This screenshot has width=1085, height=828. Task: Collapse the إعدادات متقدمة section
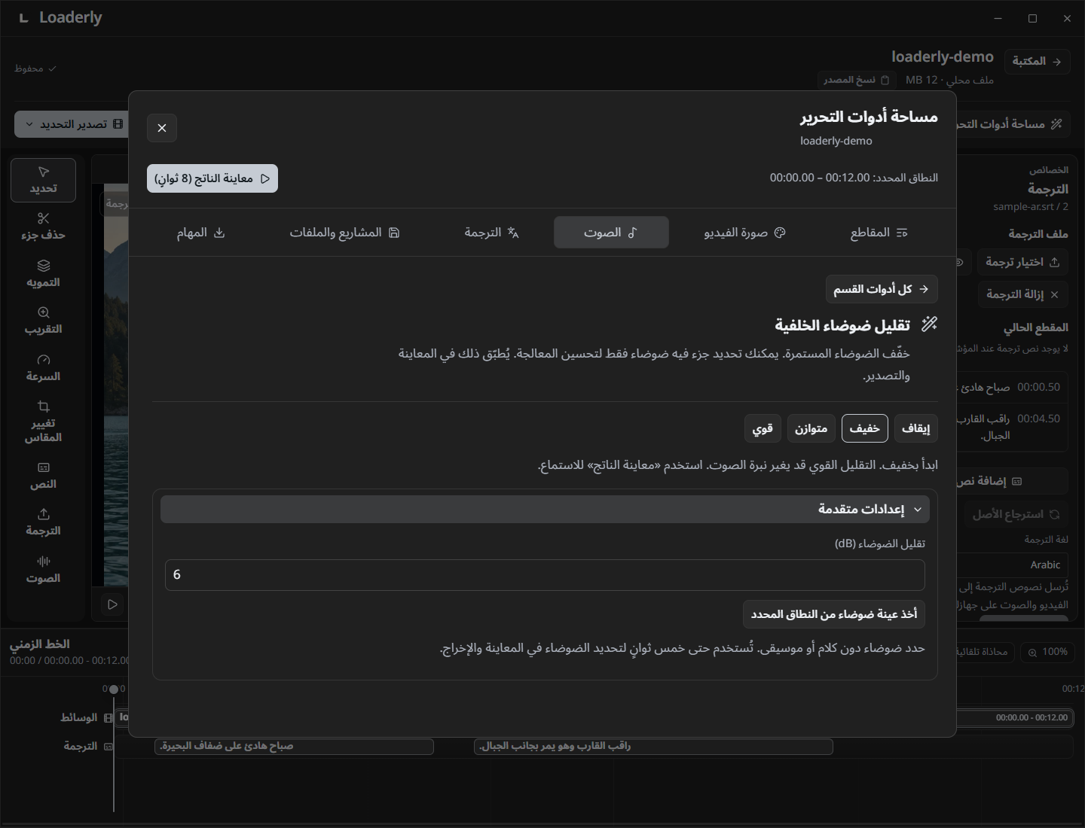point(545,509)
